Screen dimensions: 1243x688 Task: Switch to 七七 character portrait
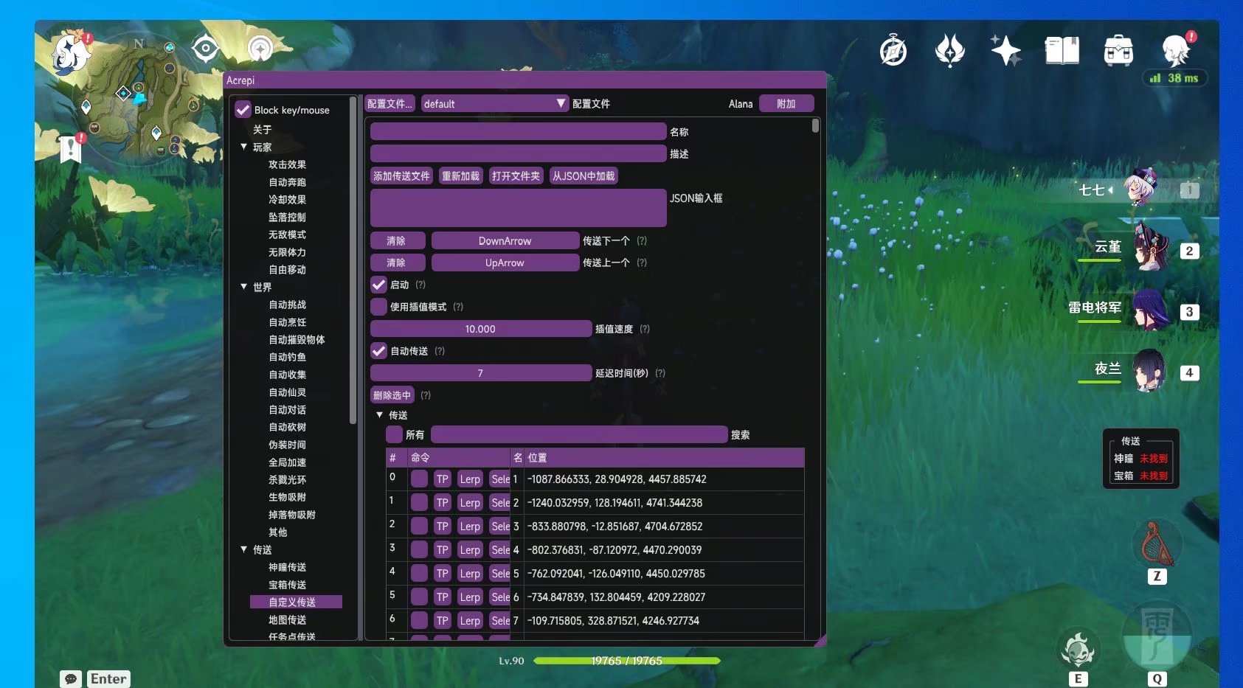pos(1140,189)
